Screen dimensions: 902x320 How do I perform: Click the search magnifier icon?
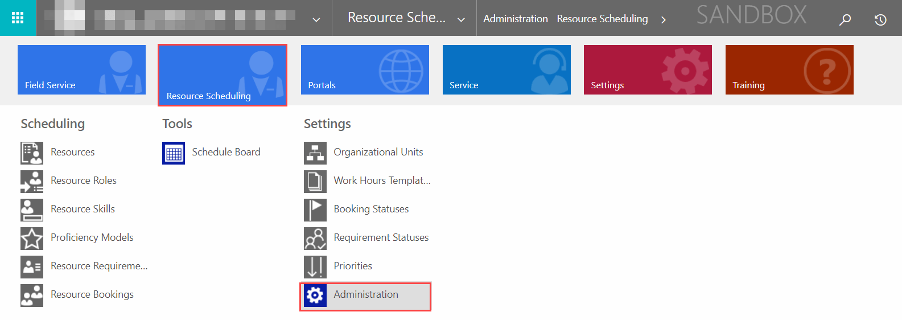(845, 19)
